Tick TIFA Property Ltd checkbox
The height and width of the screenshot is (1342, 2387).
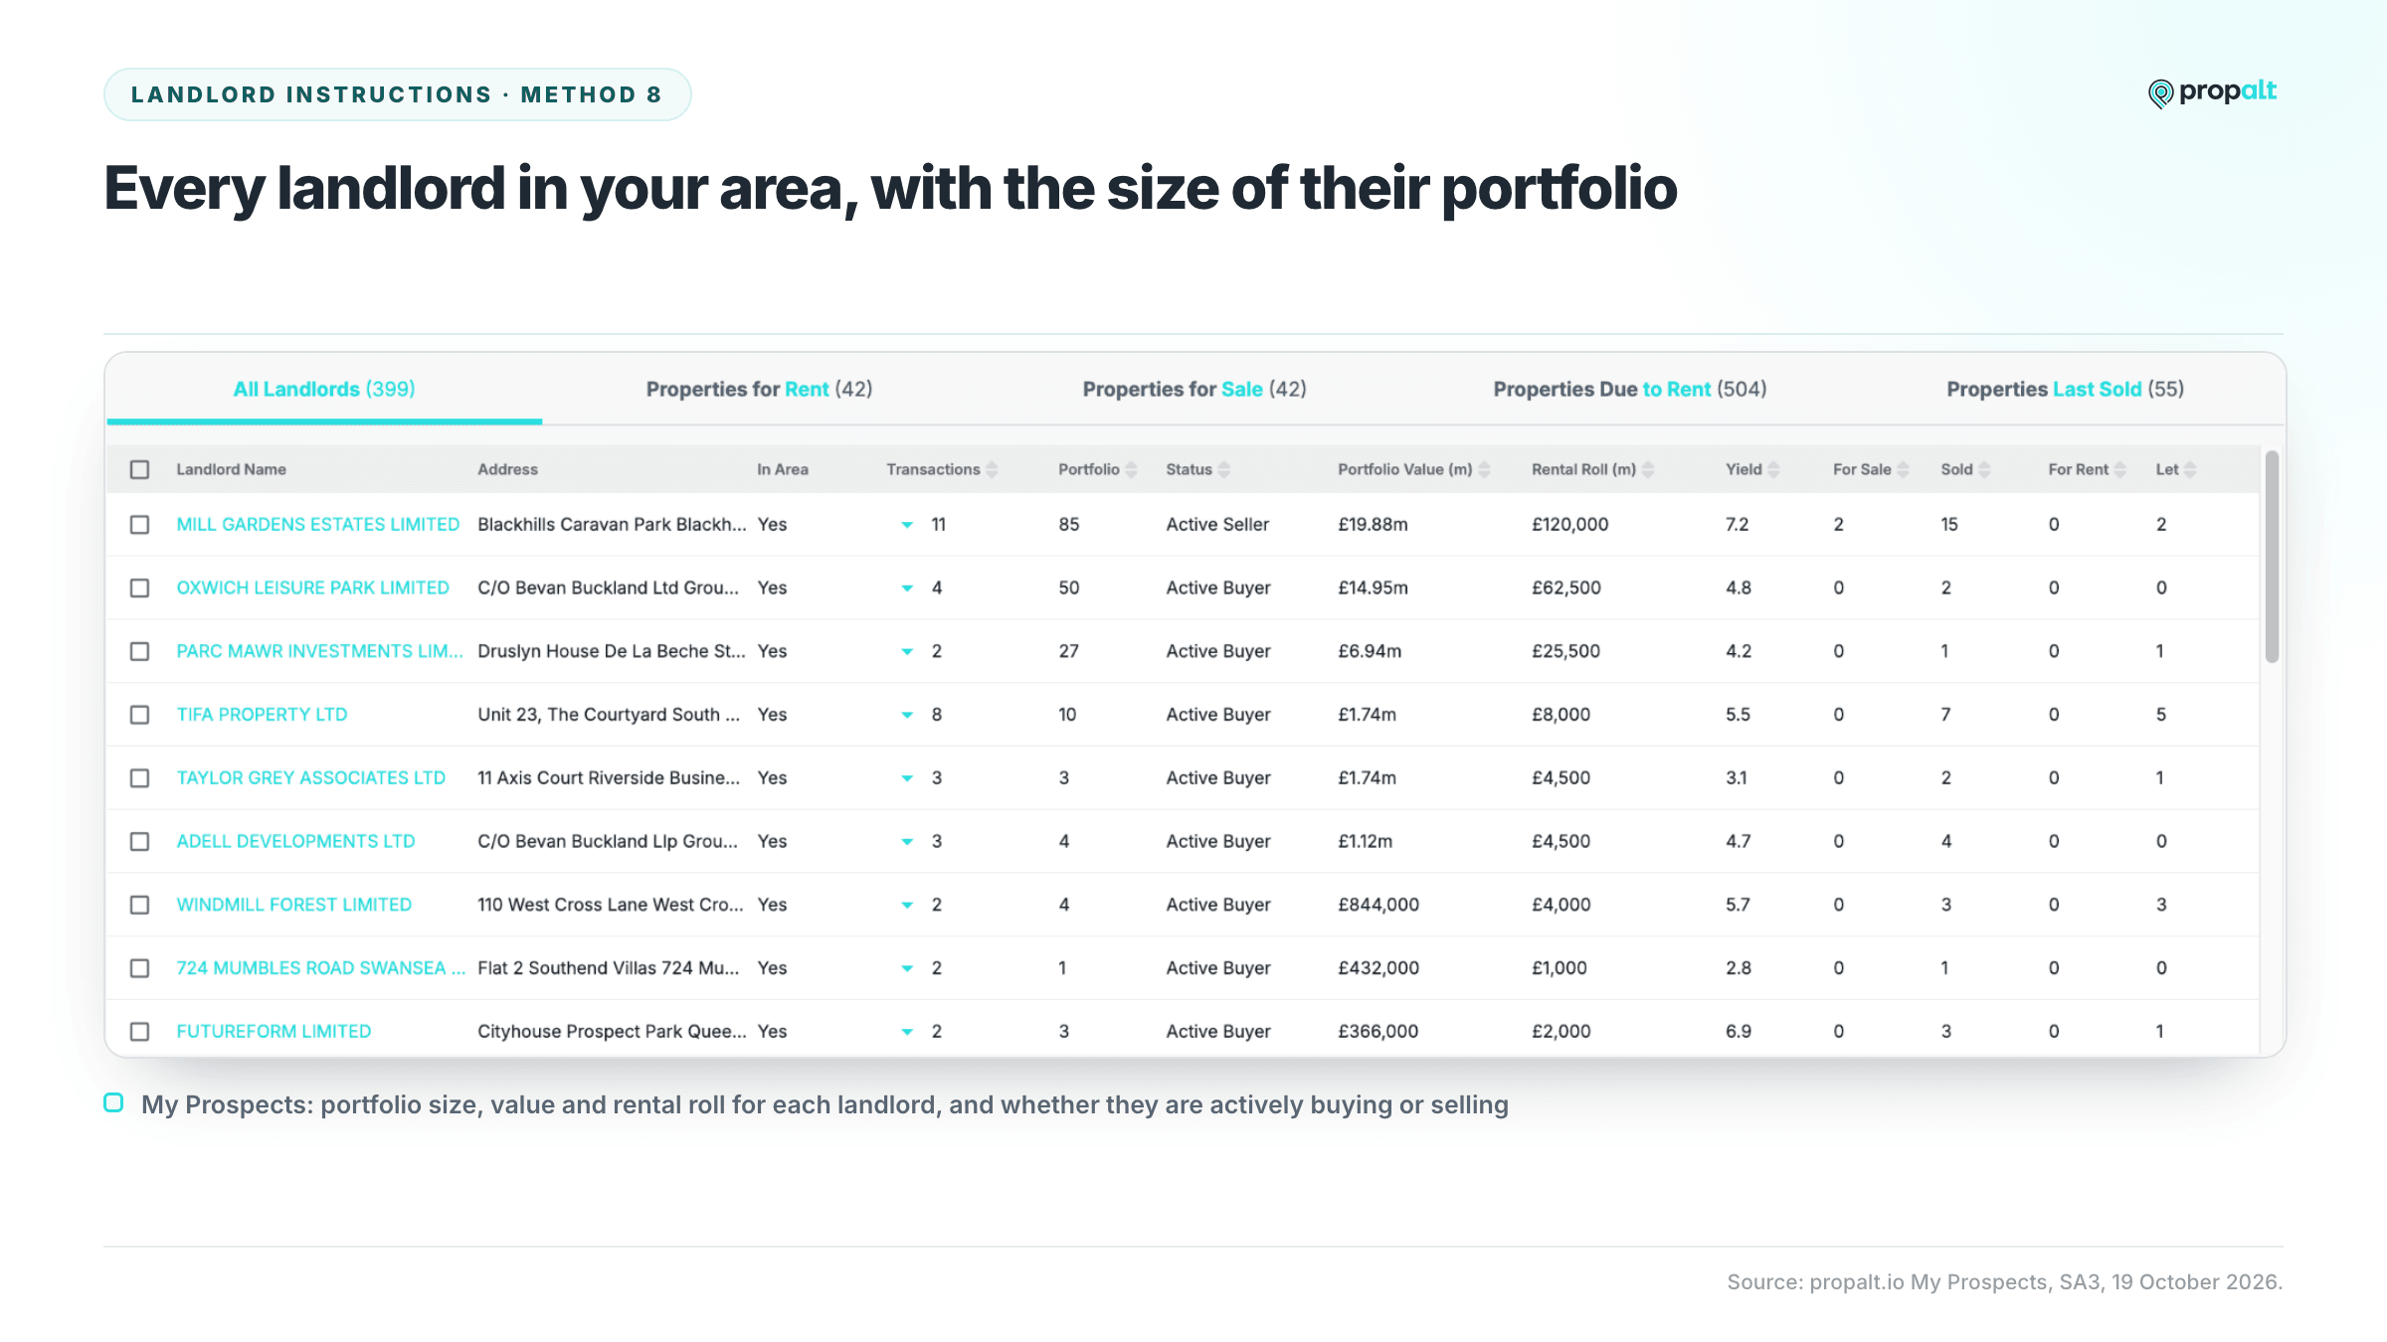point(140,715)
